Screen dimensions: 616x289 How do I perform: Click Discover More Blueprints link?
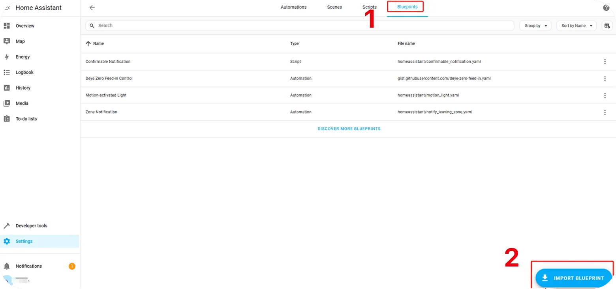click(x=349, y=129)
